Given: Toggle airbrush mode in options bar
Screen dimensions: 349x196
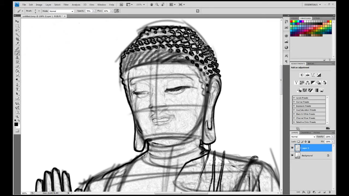Looking at the screenshot, I should tap(117, 11).
